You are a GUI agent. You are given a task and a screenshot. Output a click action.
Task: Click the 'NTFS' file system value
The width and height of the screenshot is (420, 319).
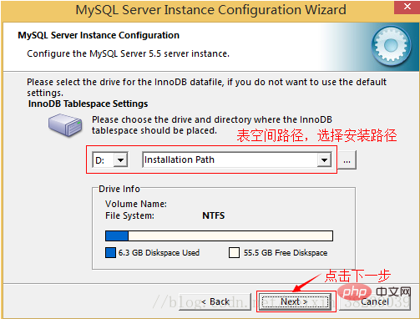coord(214,215)
